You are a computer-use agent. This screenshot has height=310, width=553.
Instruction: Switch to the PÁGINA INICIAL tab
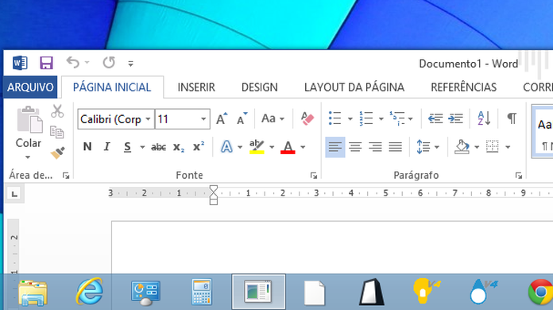coord(112,87)
